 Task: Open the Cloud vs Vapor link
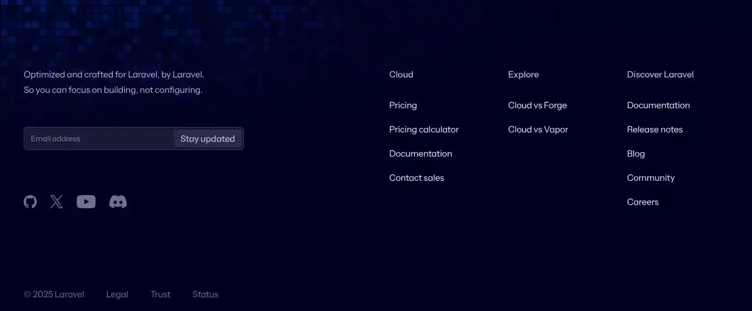538,129
